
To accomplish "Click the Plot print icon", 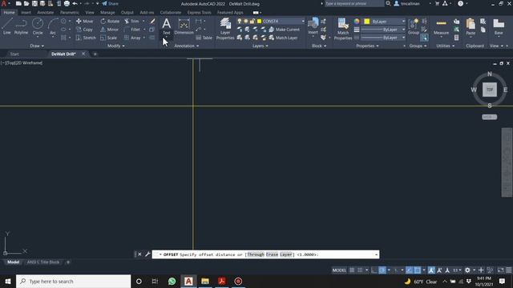I will [x=67, y=3].
